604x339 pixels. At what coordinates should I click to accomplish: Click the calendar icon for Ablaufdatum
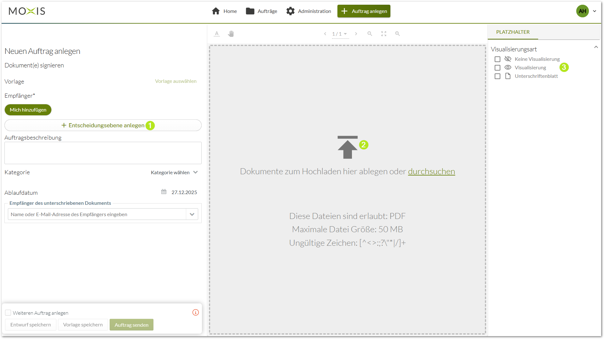pos(164,192)
